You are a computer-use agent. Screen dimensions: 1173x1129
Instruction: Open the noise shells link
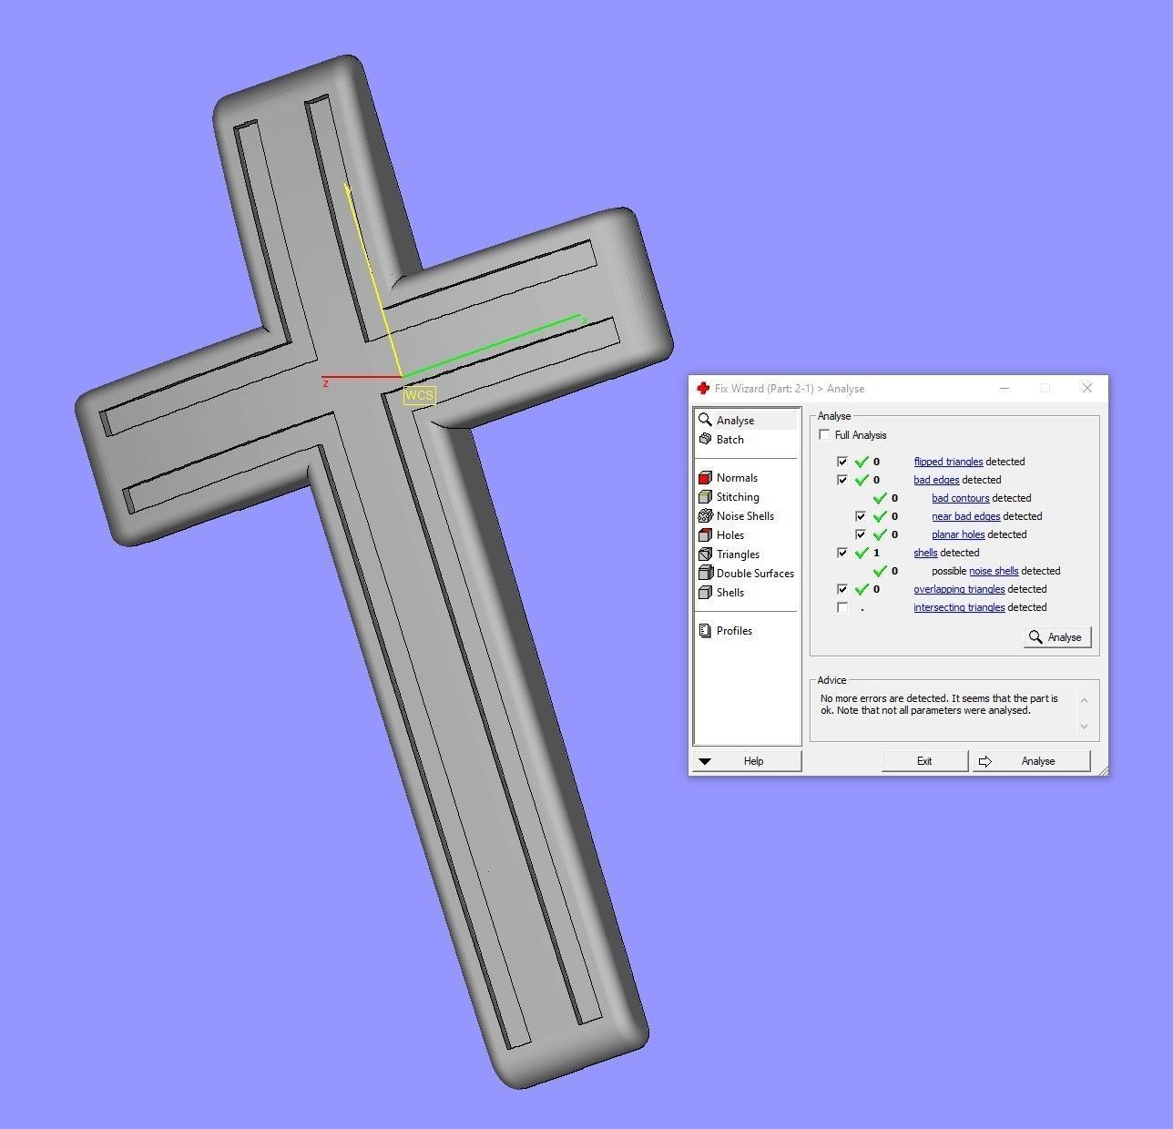point(994,571)
